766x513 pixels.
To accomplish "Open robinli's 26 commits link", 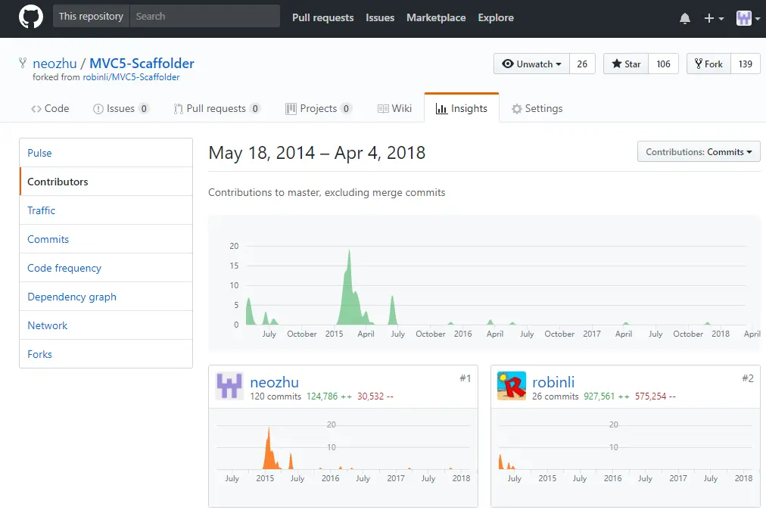I will click(x=555, y=396).
